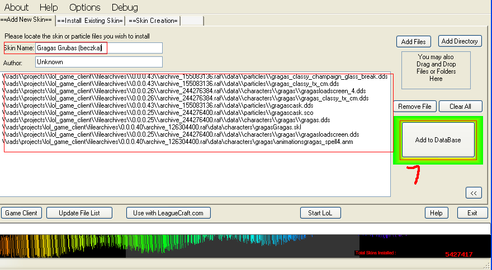Click the Author input field

coord(99,62)
